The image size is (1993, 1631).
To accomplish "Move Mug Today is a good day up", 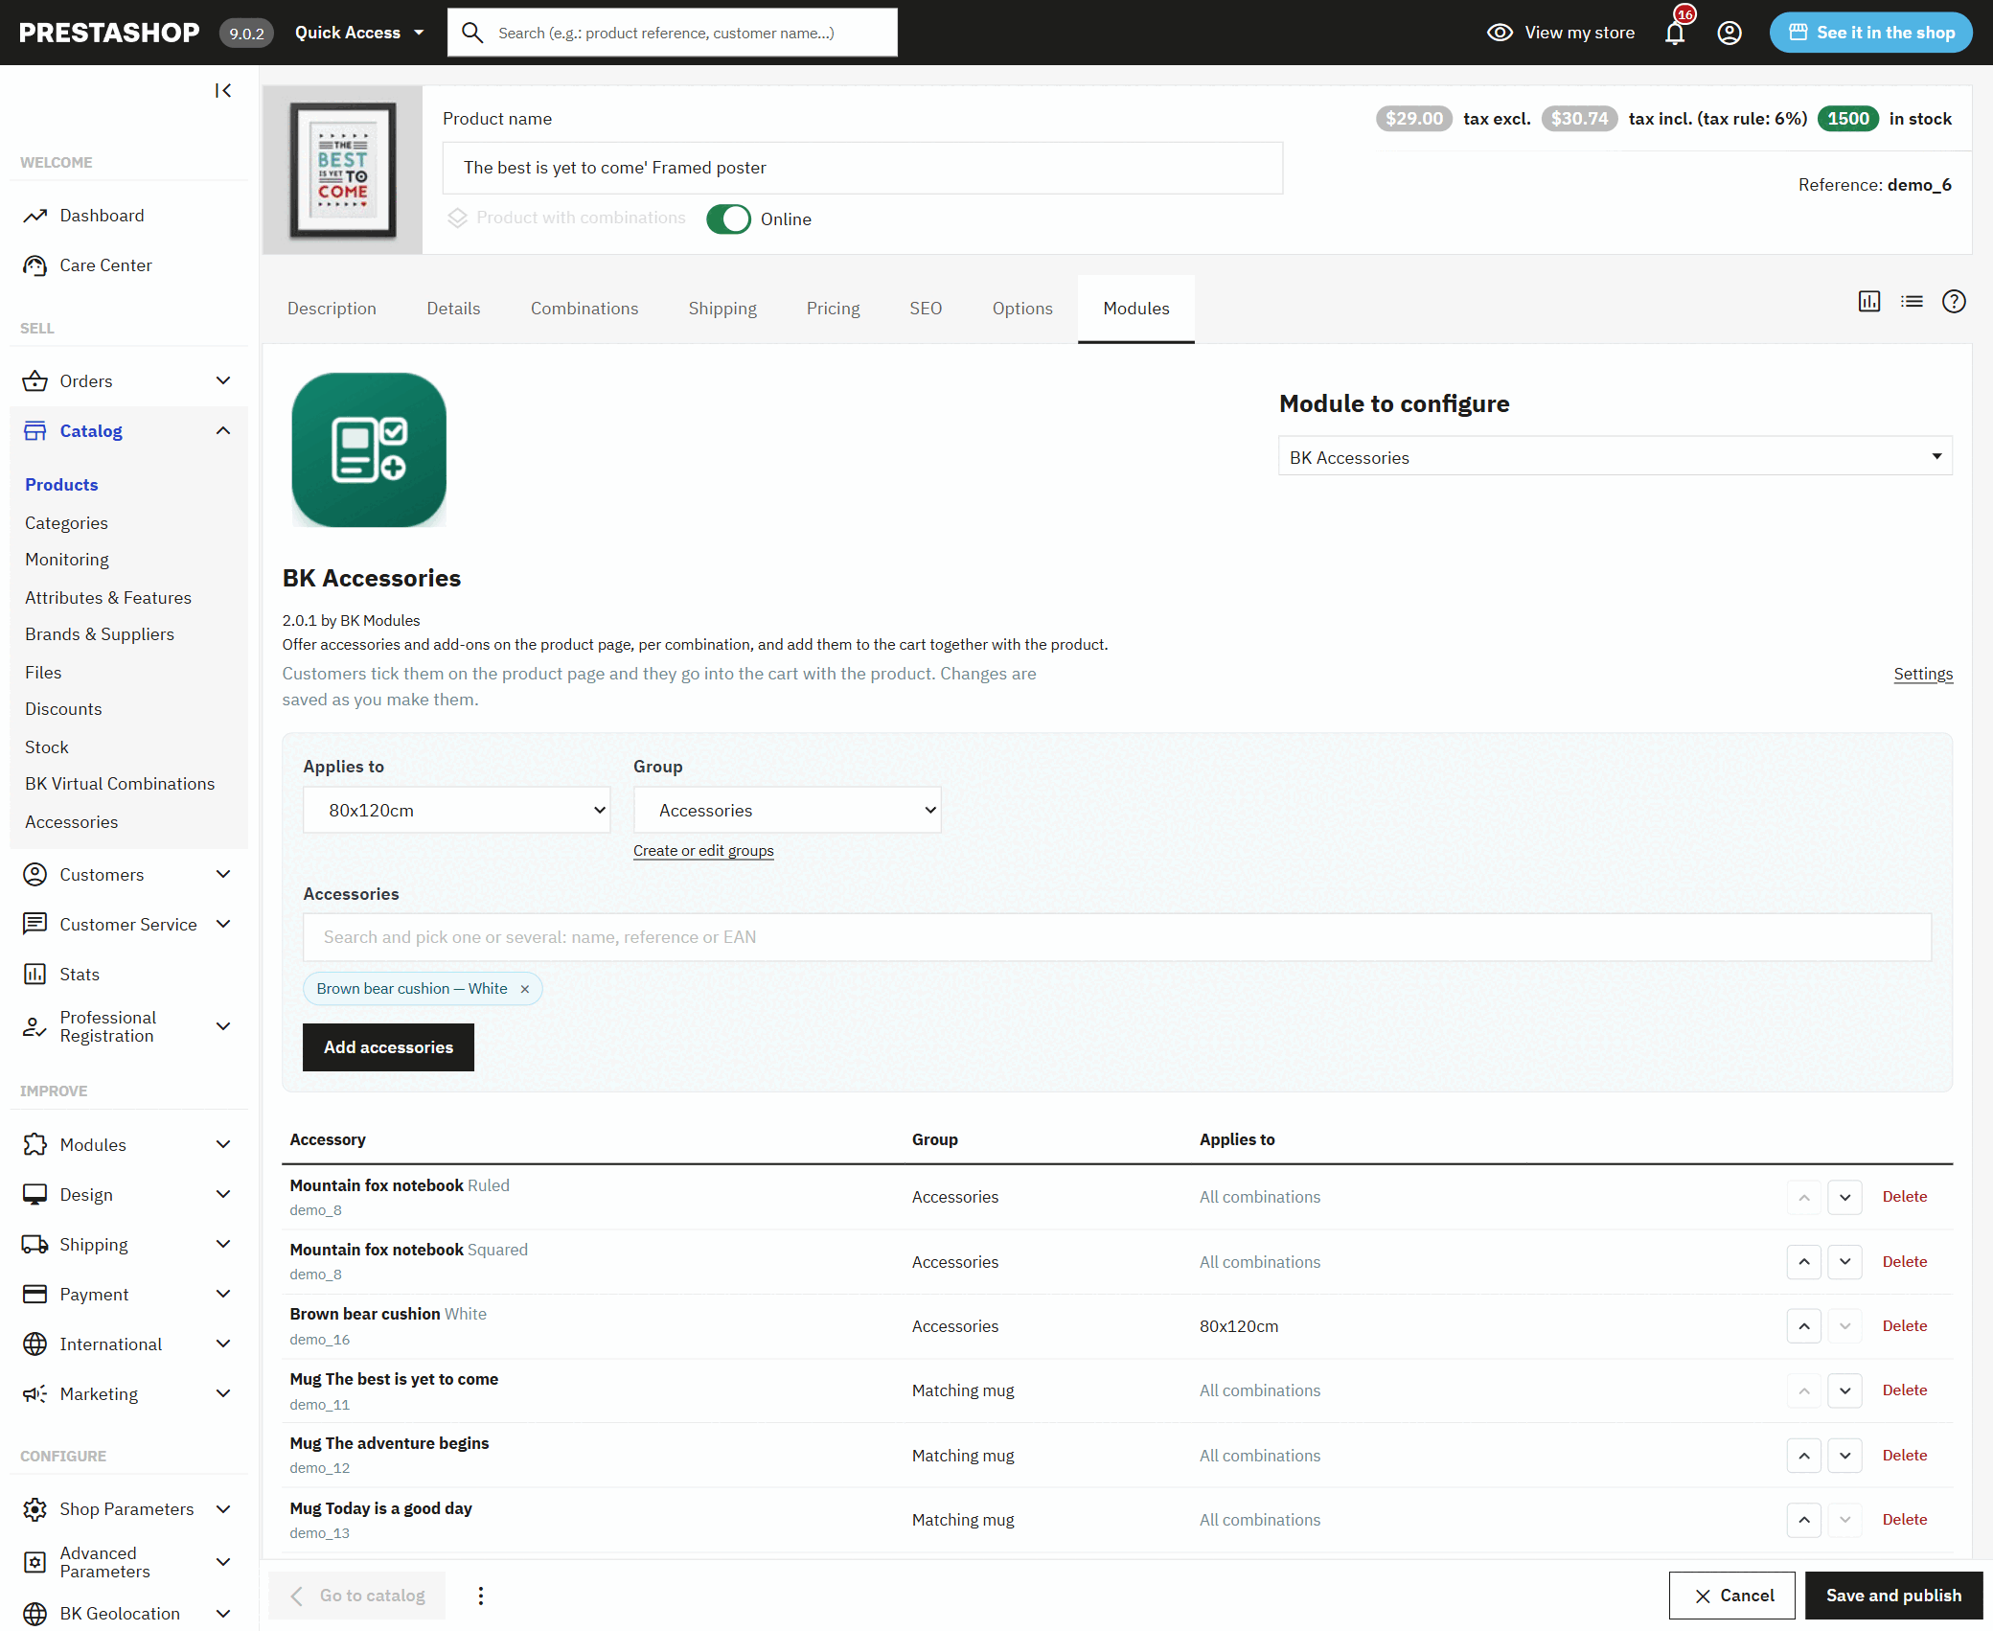I will tap(1804, 1520).
